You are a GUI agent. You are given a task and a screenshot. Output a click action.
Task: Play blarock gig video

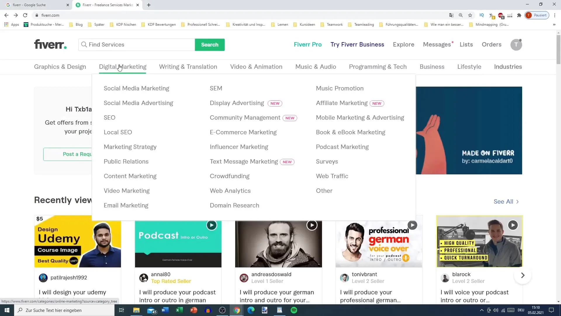coord(513,225)
